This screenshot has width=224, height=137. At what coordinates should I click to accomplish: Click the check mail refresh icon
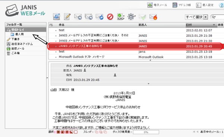pos(57,17)
